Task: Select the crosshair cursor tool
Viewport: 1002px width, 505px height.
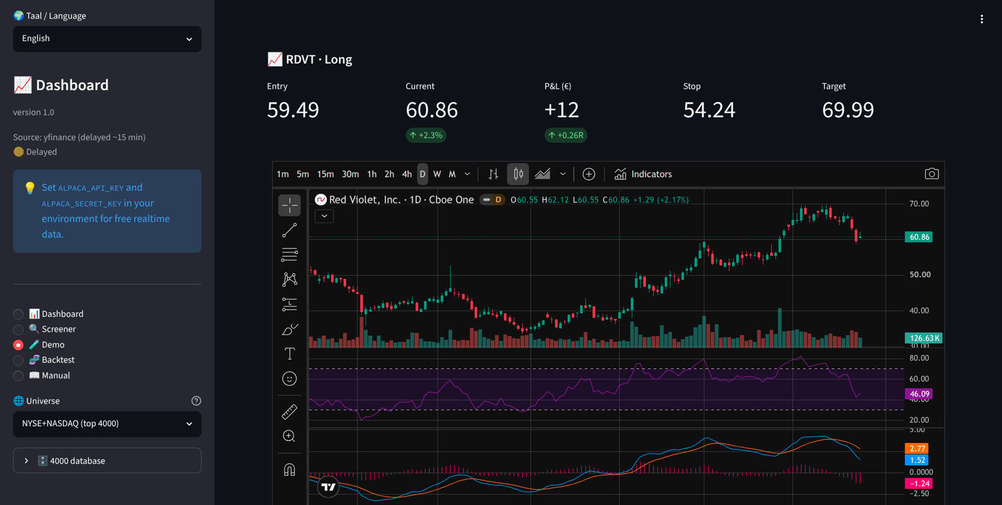Action: tap(289, 205)
